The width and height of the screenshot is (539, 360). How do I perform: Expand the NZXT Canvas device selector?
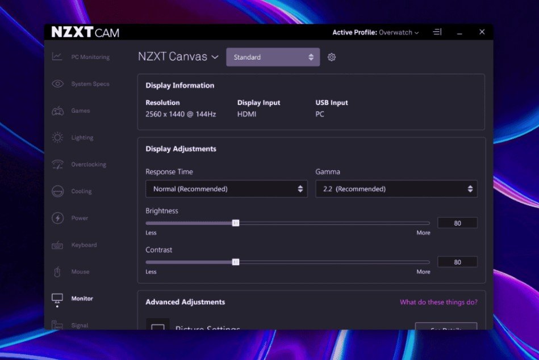(178, 57)
